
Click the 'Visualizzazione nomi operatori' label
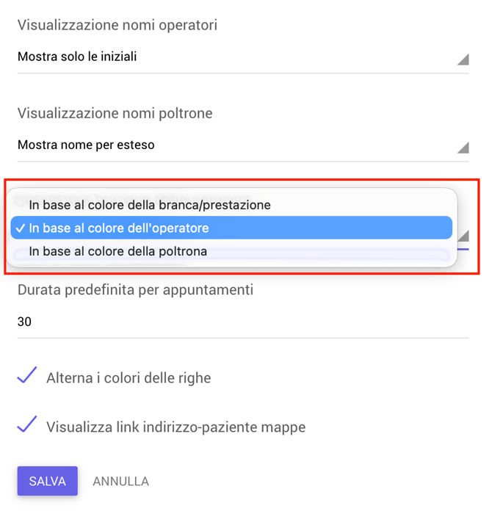click(x=117, y=25)
